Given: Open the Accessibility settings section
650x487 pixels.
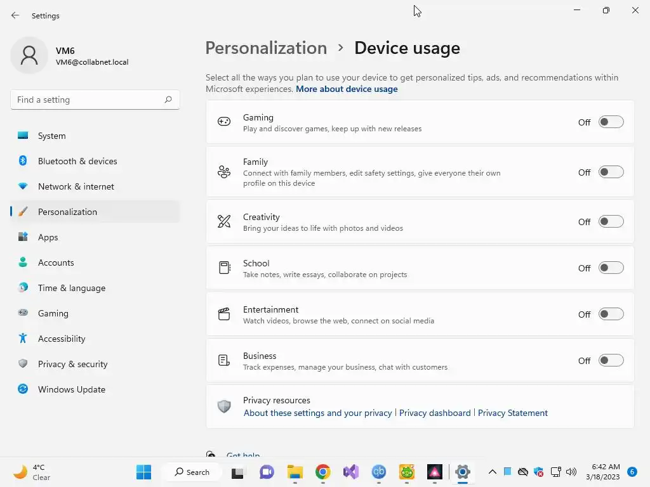Looking at the screenshot, I should 62,339.
